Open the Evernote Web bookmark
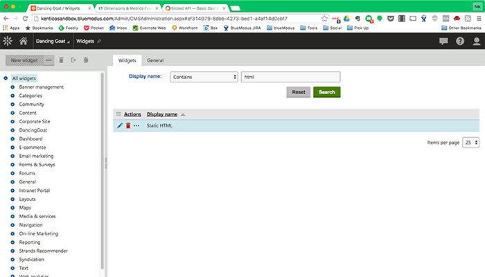485x277 pixels. coord(149,28)
